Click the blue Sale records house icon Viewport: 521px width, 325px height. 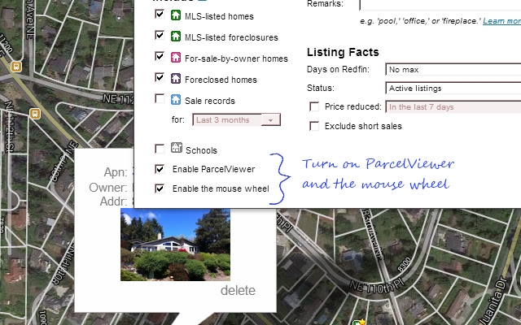click(x=176, y=100)
